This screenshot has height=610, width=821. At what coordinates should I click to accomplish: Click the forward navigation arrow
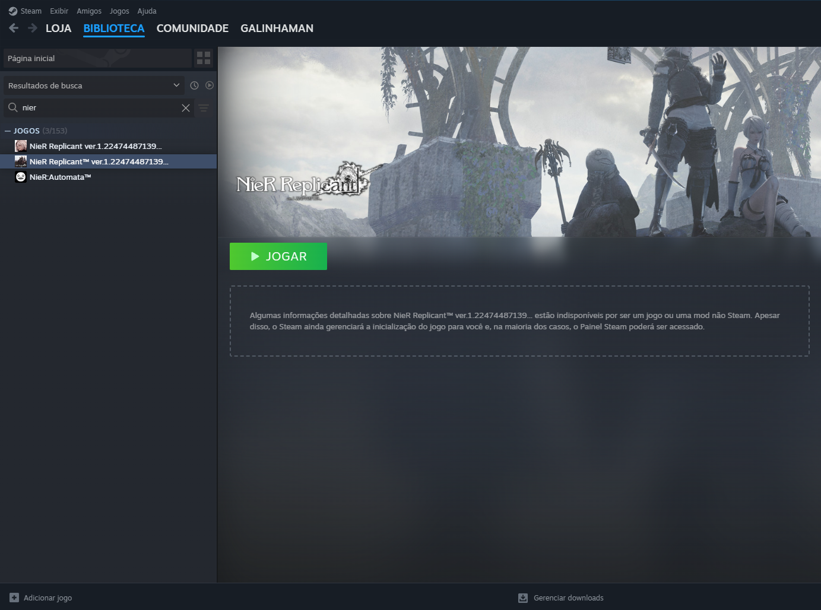[x=31, y=27]
